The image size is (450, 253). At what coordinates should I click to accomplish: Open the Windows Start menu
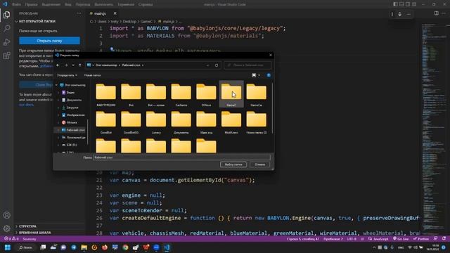click(x=8, y=247)
